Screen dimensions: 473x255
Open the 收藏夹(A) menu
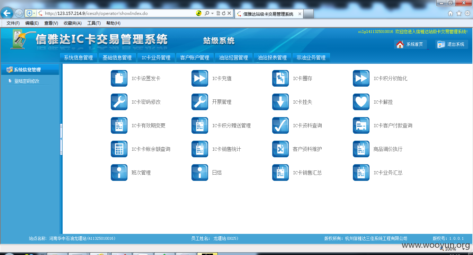click(73, 23)
